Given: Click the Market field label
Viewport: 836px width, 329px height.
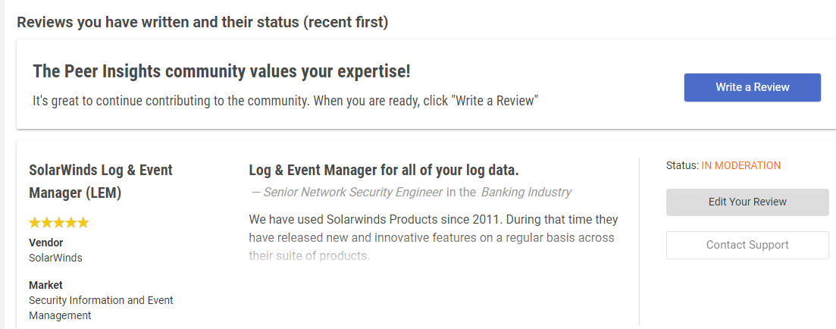Looking at the screenshot, I should click(x=45, y=285).
